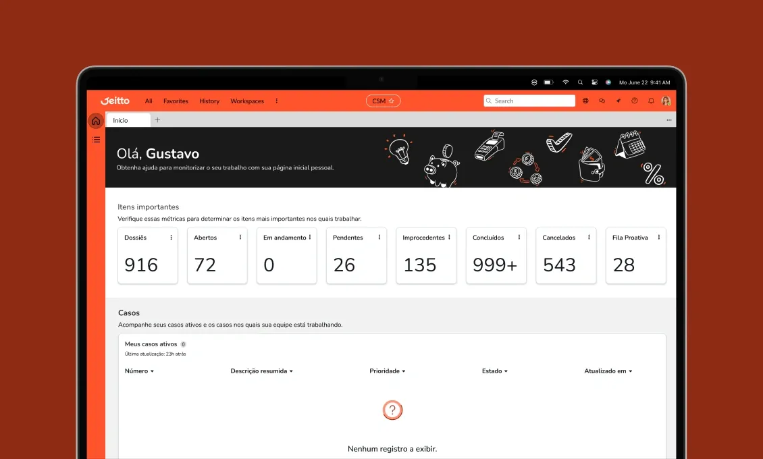Open the chat conversations icon
The height and width of the screenshot is (459, 763).
[602, 101]
